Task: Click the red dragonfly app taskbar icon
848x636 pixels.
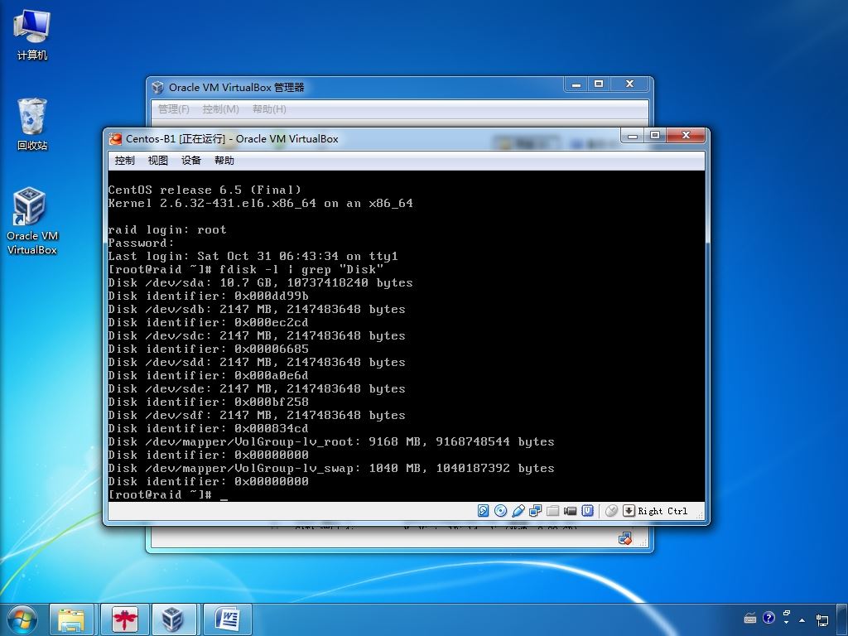Action: point(125,619)
